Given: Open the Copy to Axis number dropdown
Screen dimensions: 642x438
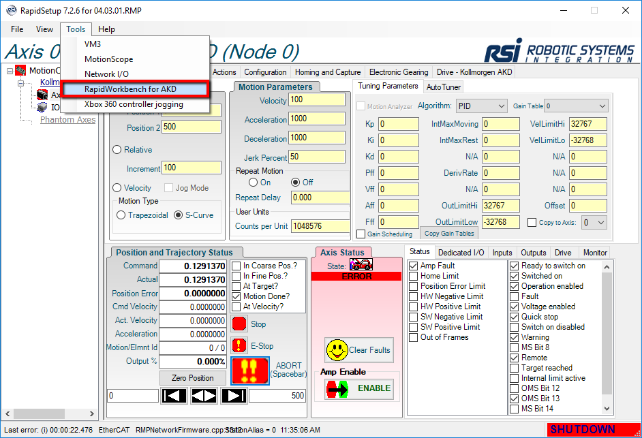Looking at the screenshot, I should coord(594,223).
